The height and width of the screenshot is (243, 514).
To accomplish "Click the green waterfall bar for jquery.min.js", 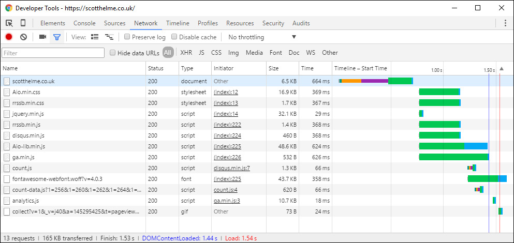I will point(421,114).
